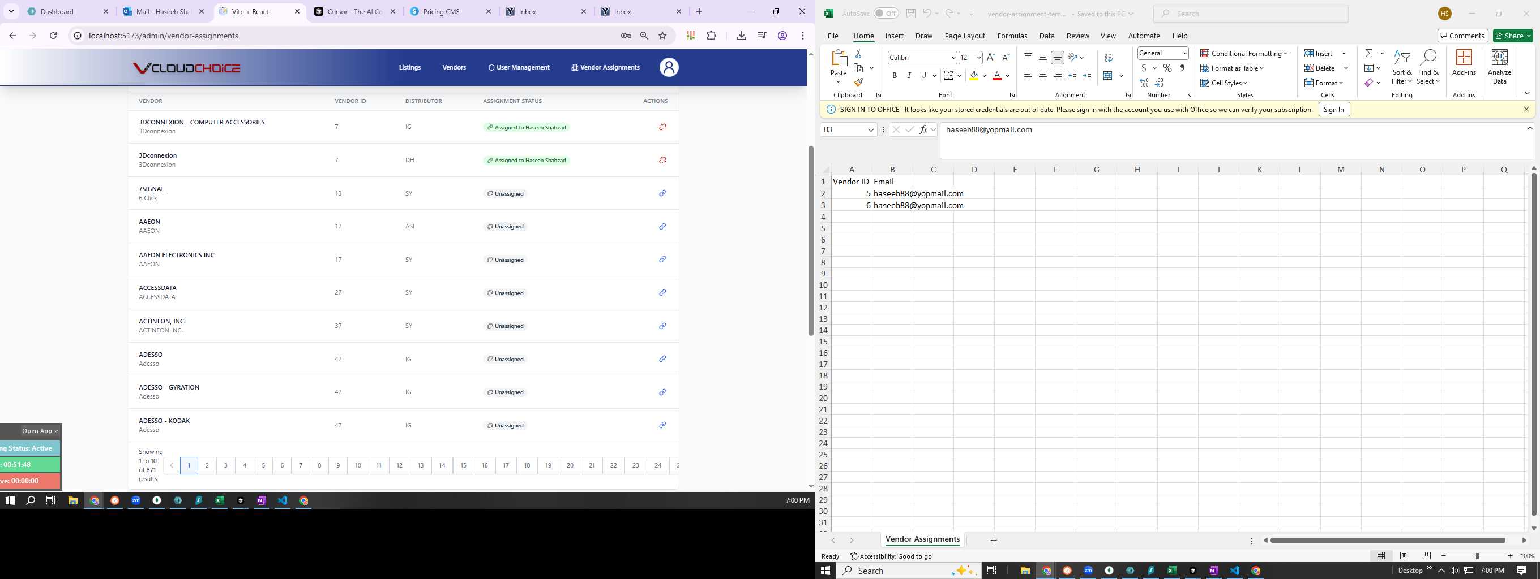Open Find & Select dropdown
Screen dimensions: 1540x579
[1427, 66]
